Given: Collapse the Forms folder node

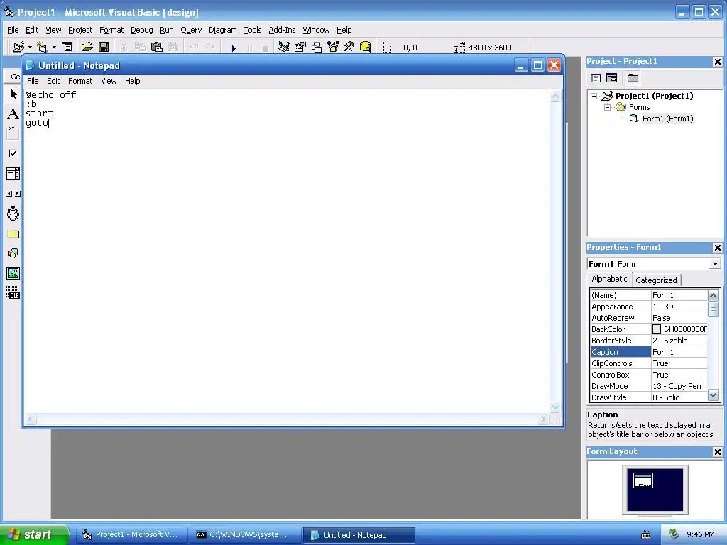Looking at the screenshot, I should click(x=607, y=107).
